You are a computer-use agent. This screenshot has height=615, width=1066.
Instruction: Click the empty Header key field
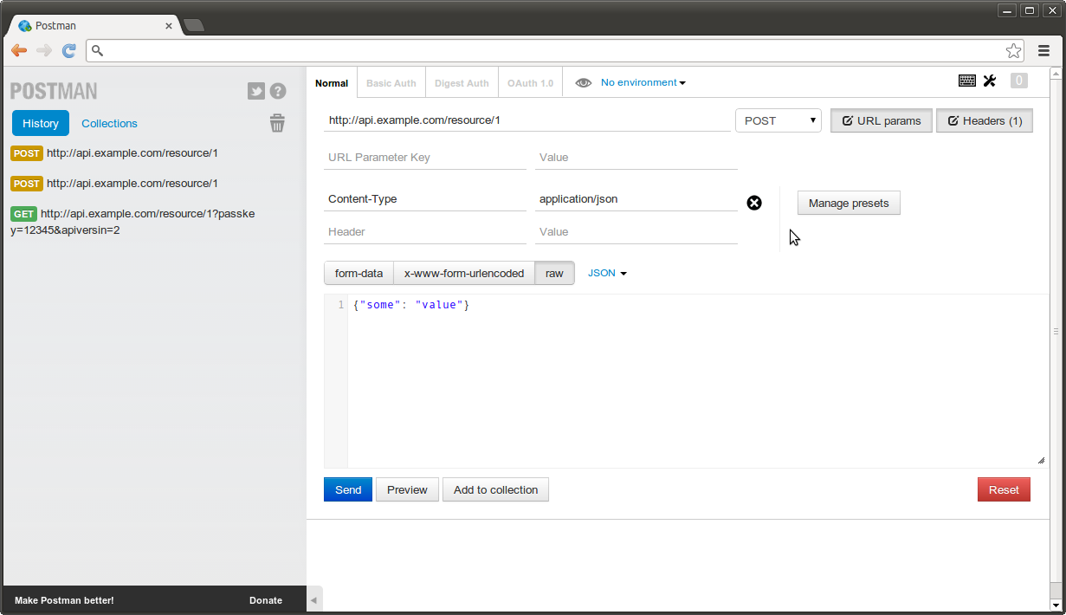pos(425,232)
